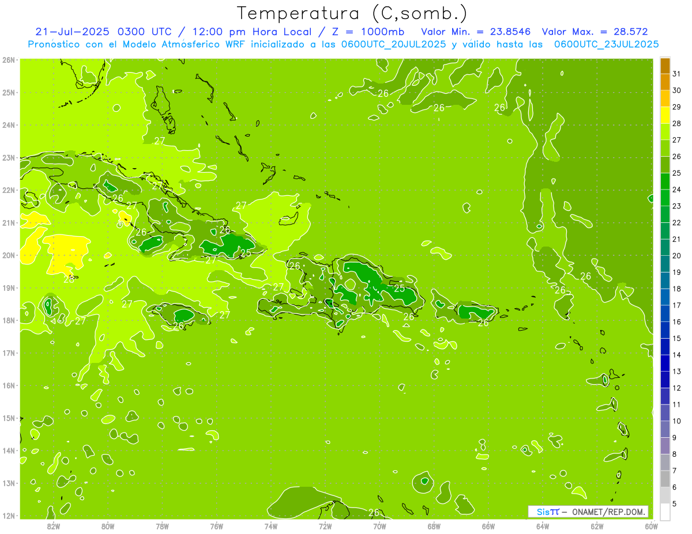
Task: Pick the white legend swatch below 5
Action: click(x=665, y=512)
